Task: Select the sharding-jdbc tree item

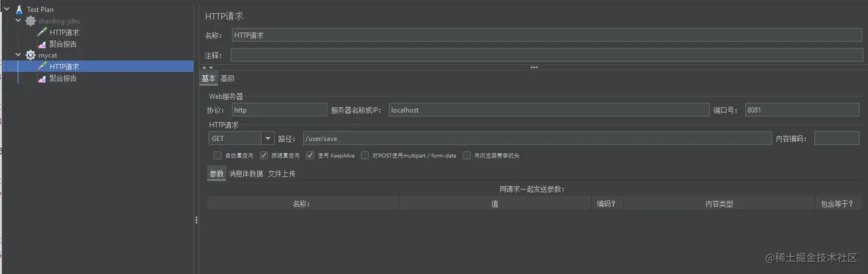Action: [x=59, y=21]
